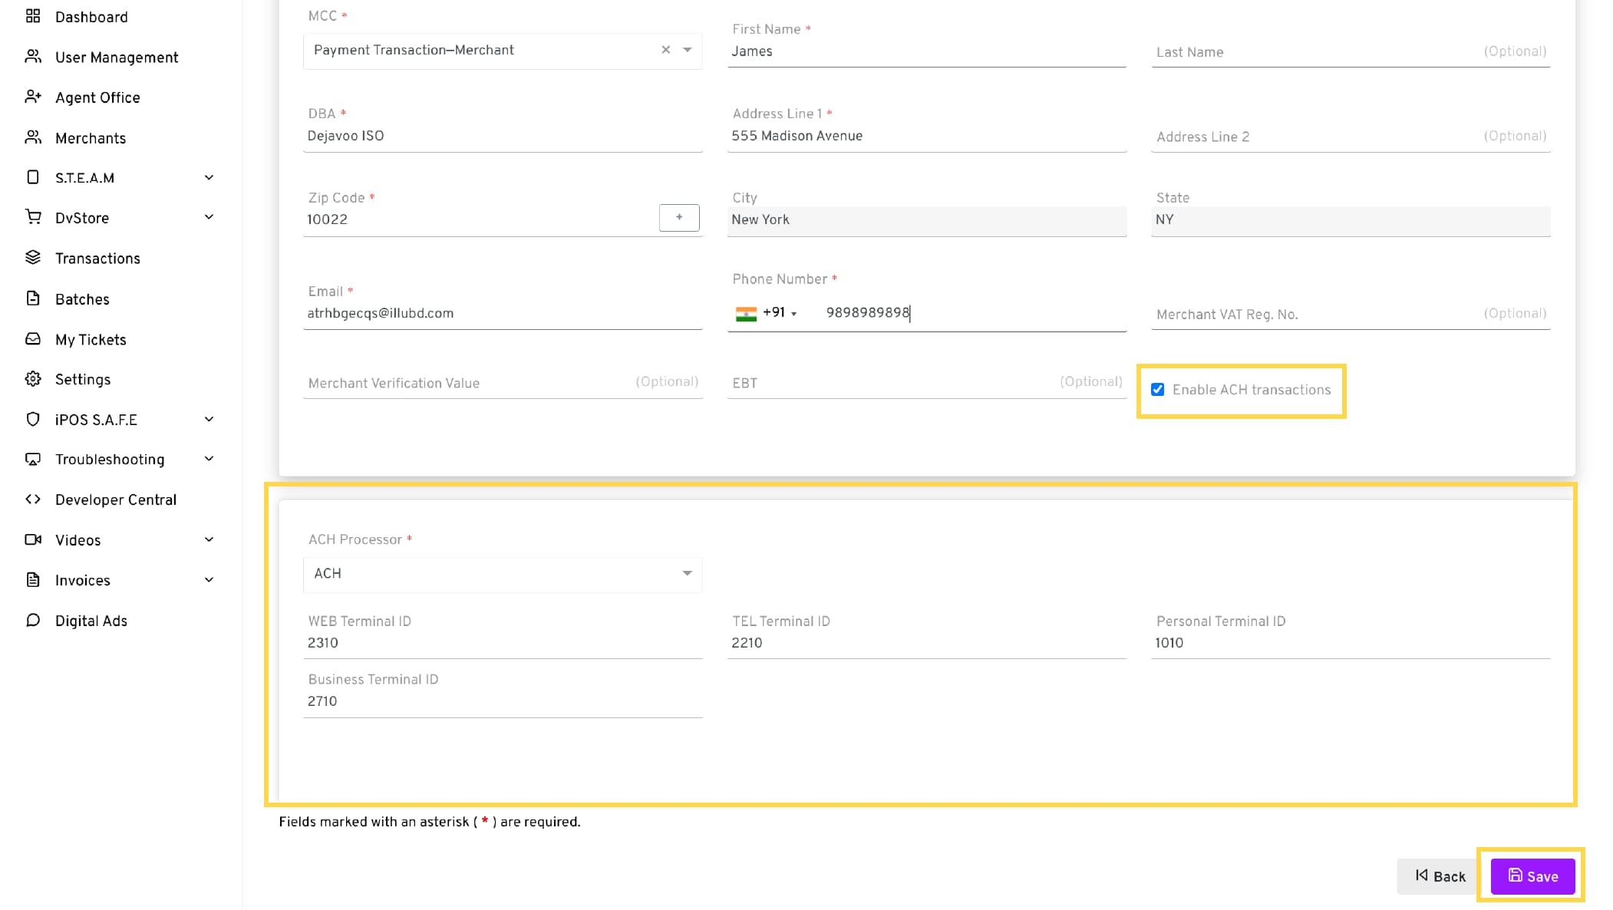Uncheck Enable ACH transactions checkbox

click(1157, 390)
